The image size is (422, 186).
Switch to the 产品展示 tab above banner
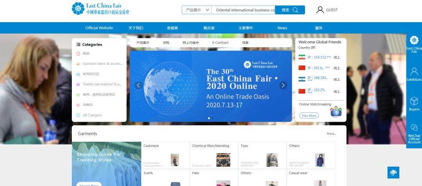[x=143, y=43]
